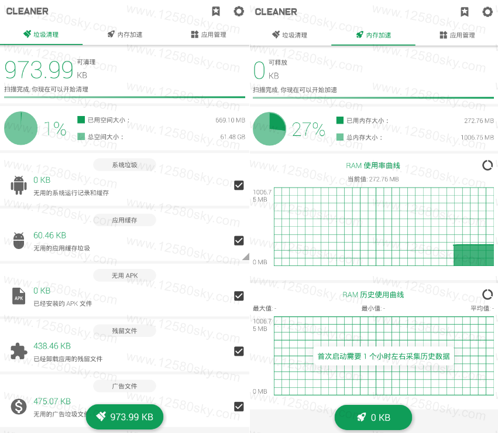Switch to 内存加速 tab on left screen
This screenshot has width=498, height=433.
point(125,35)
